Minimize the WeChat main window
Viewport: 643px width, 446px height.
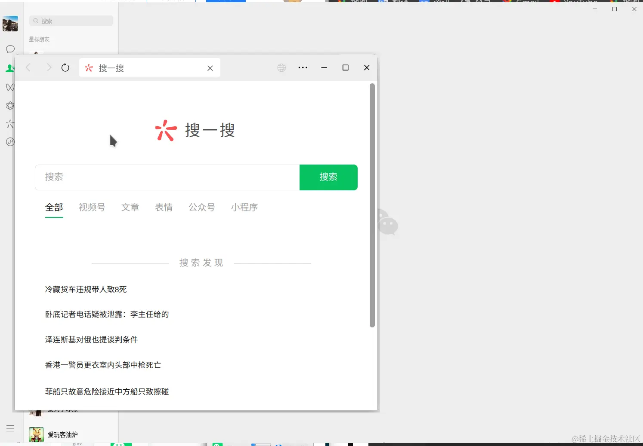click(x=595, y=9)
